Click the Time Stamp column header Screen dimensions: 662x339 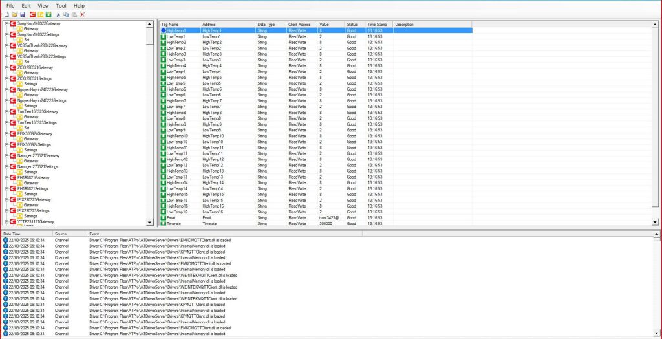pos(379,25)
